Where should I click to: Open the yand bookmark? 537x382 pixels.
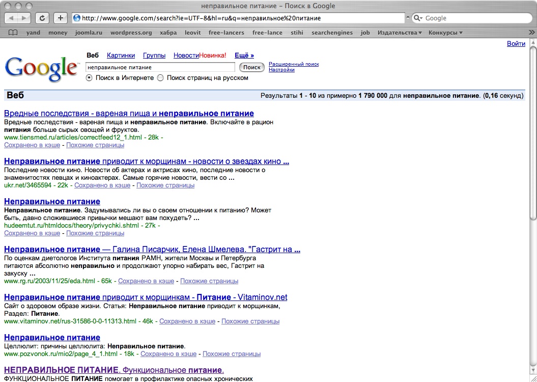coord(33,33)
